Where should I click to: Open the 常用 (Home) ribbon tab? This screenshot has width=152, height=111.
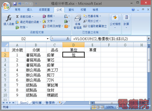click(x=18, y=10)
